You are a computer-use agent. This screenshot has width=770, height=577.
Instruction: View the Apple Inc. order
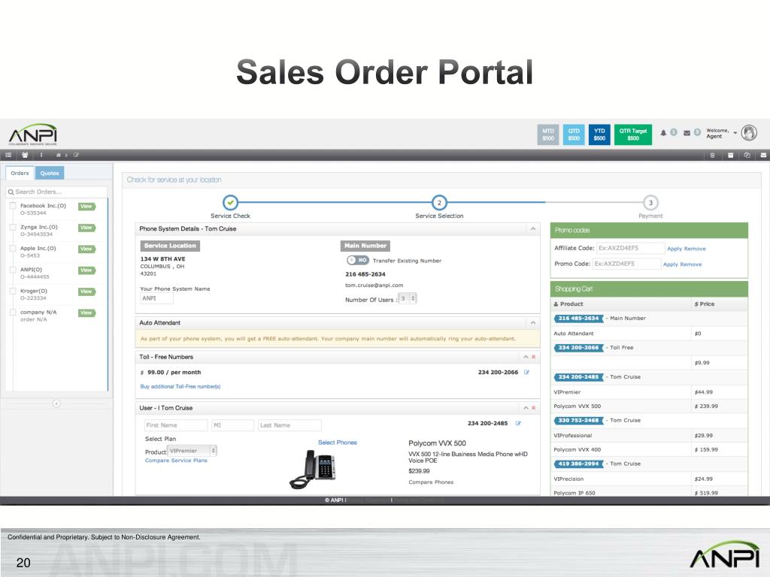(86, 249)
